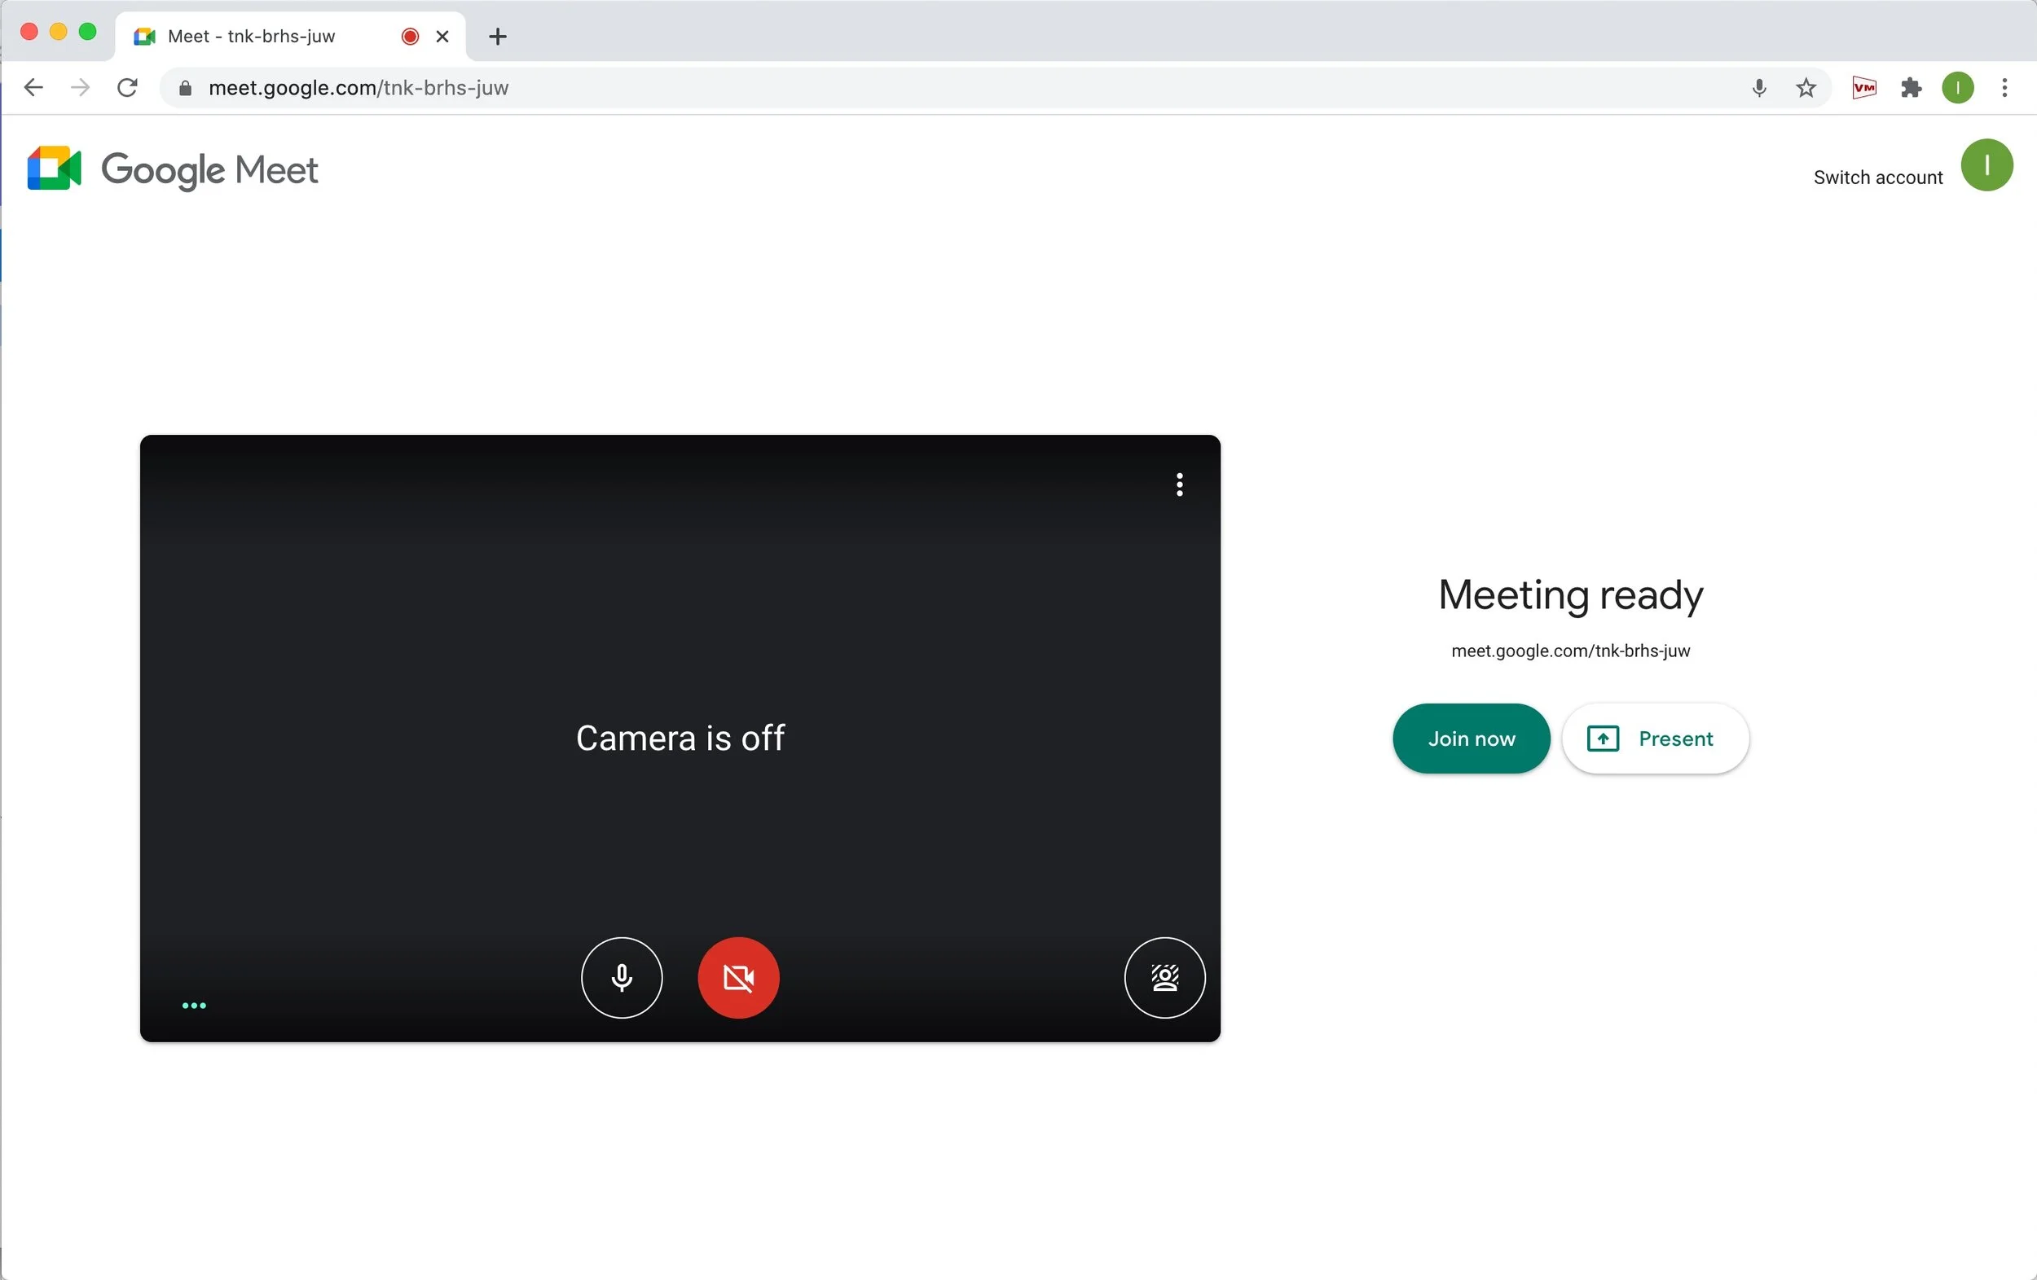Open a new browser tab
2037x1280 pixels.
point(497,37)
